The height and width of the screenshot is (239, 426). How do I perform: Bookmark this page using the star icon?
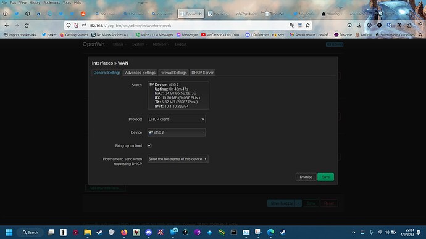pyautogui.click(x=307, y=25)
